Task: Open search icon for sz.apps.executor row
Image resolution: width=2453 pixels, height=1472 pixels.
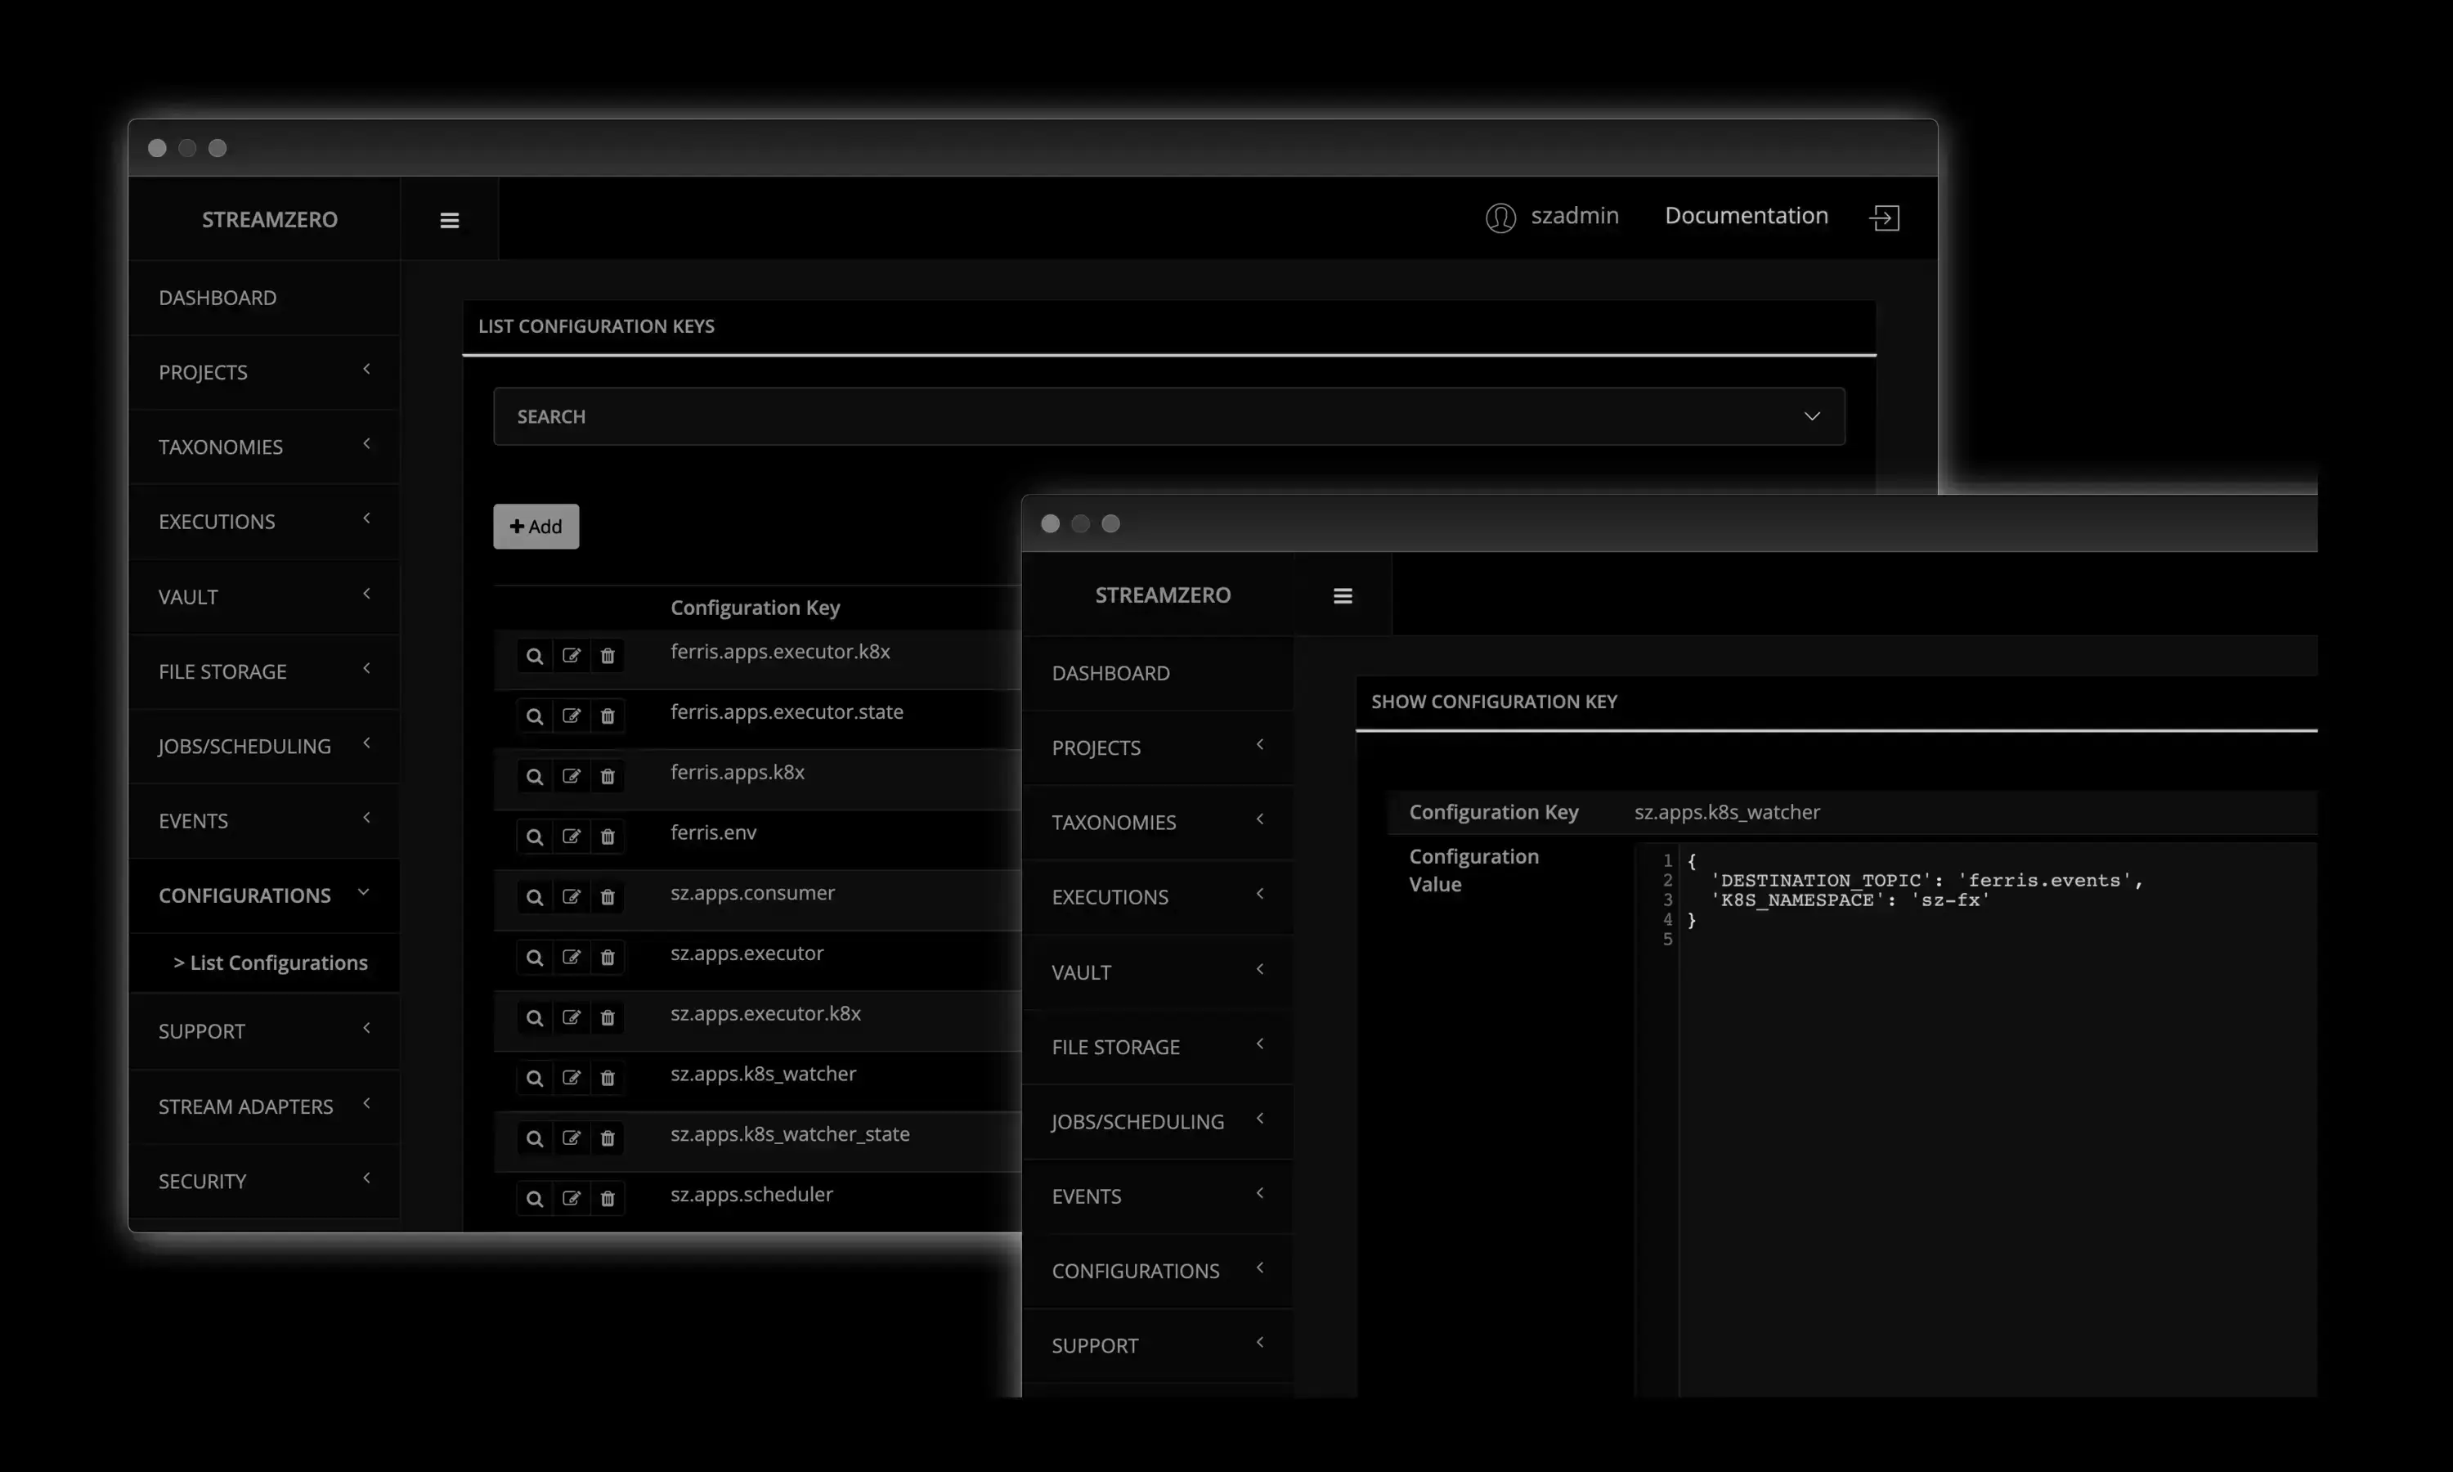Action: tap(535, 957)
